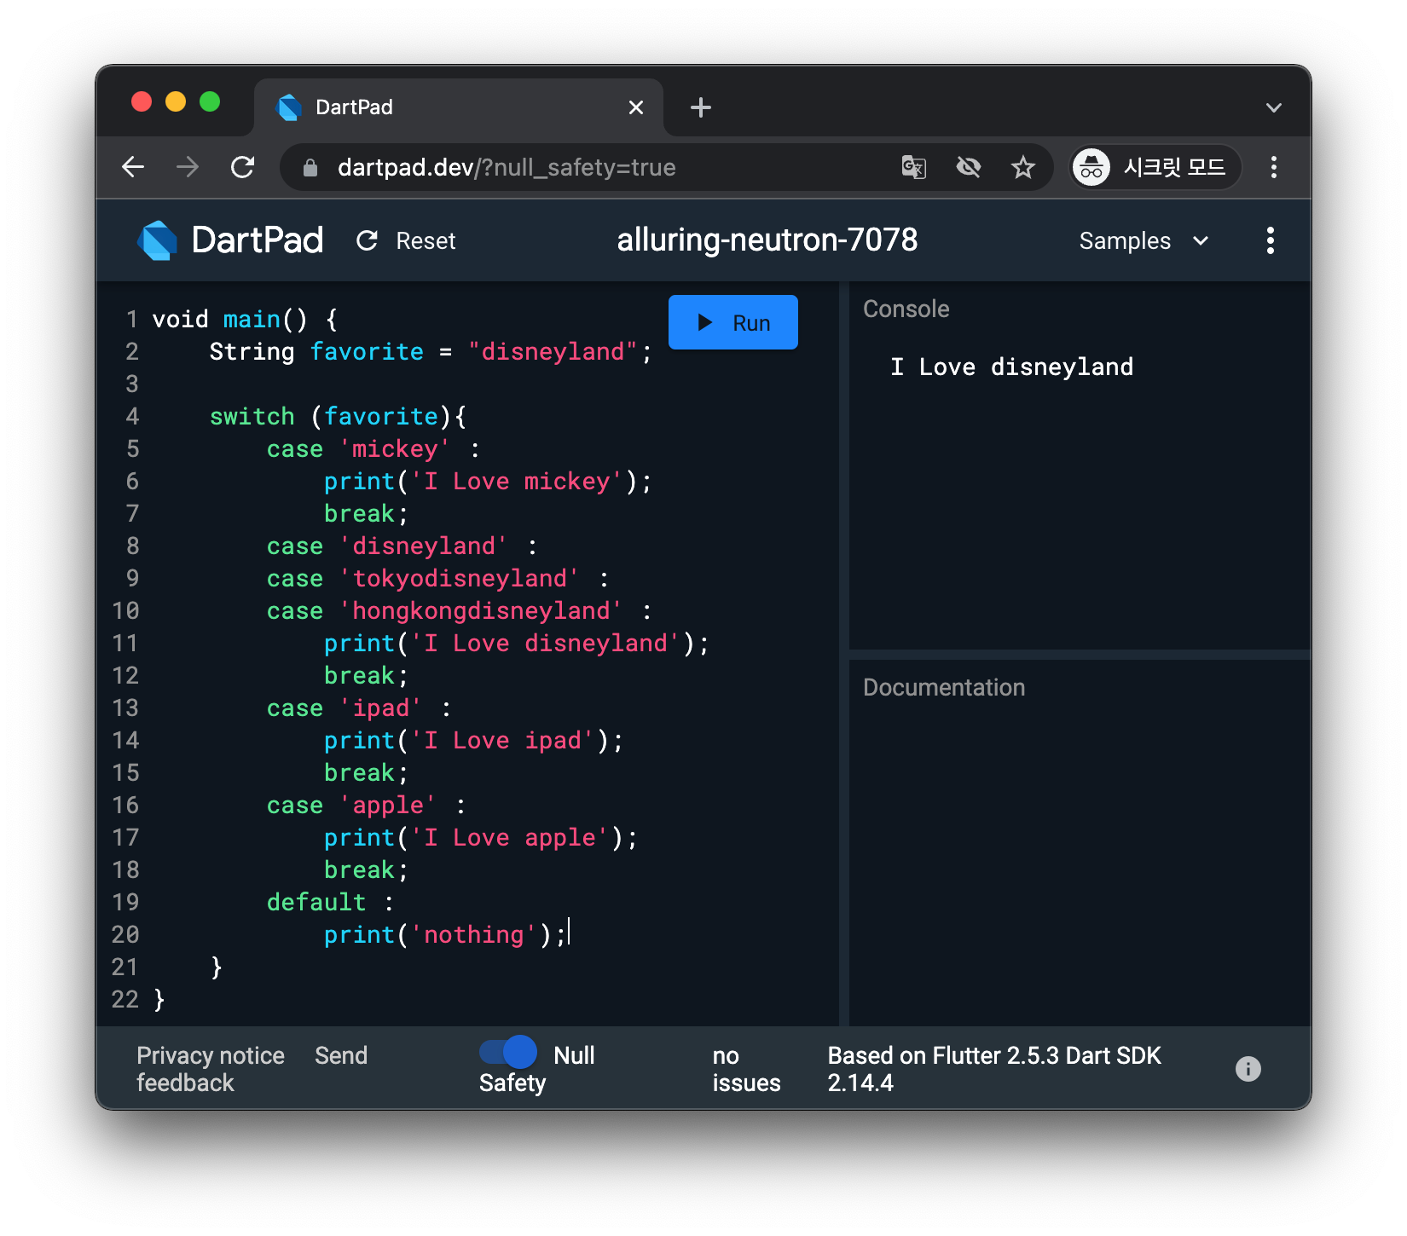Click the case 'mickey' line

pos(373,449)
